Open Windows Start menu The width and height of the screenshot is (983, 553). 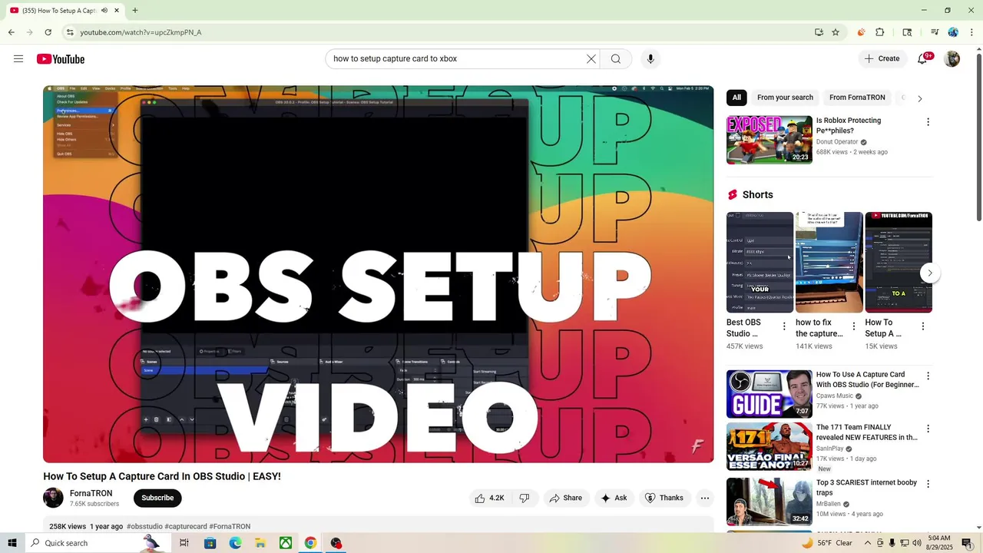12,543
